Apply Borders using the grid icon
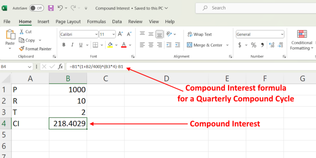This screenshot has height=158, width=316. click(95, 45)
